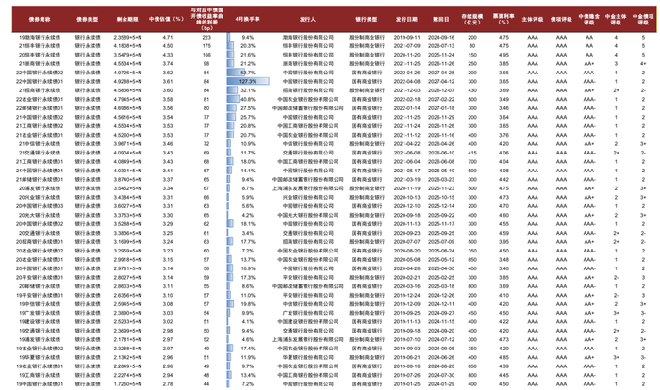Click the bond name 22中国银行永续债02
The height and width of the screenshot is (390, 660).
point(40,73)
